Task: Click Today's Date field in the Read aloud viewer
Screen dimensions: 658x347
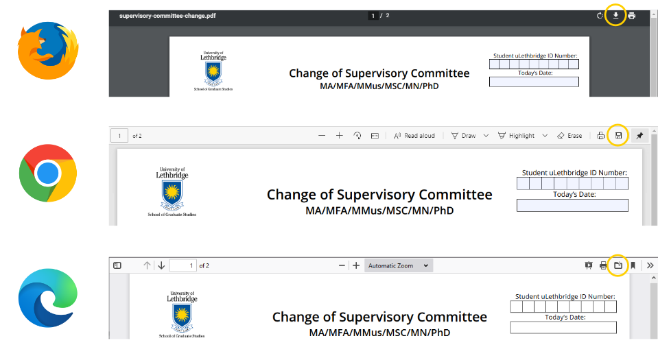Action: coord(572,205)
